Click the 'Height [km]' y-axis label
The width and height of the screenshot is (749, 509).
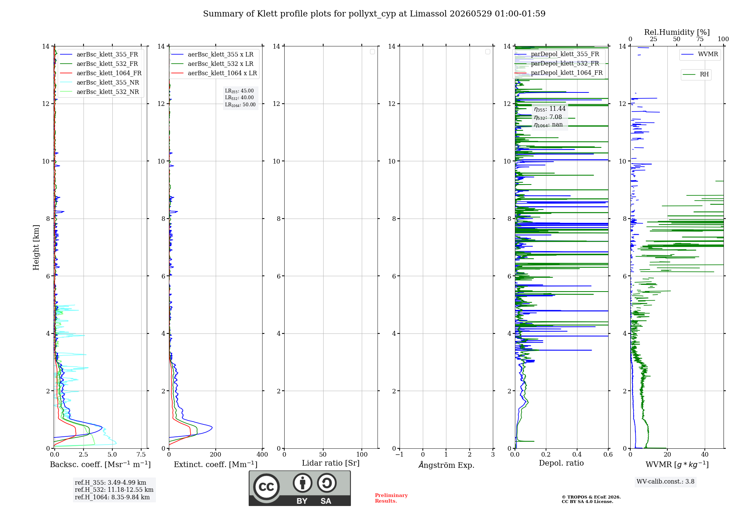tap(36, 247)
